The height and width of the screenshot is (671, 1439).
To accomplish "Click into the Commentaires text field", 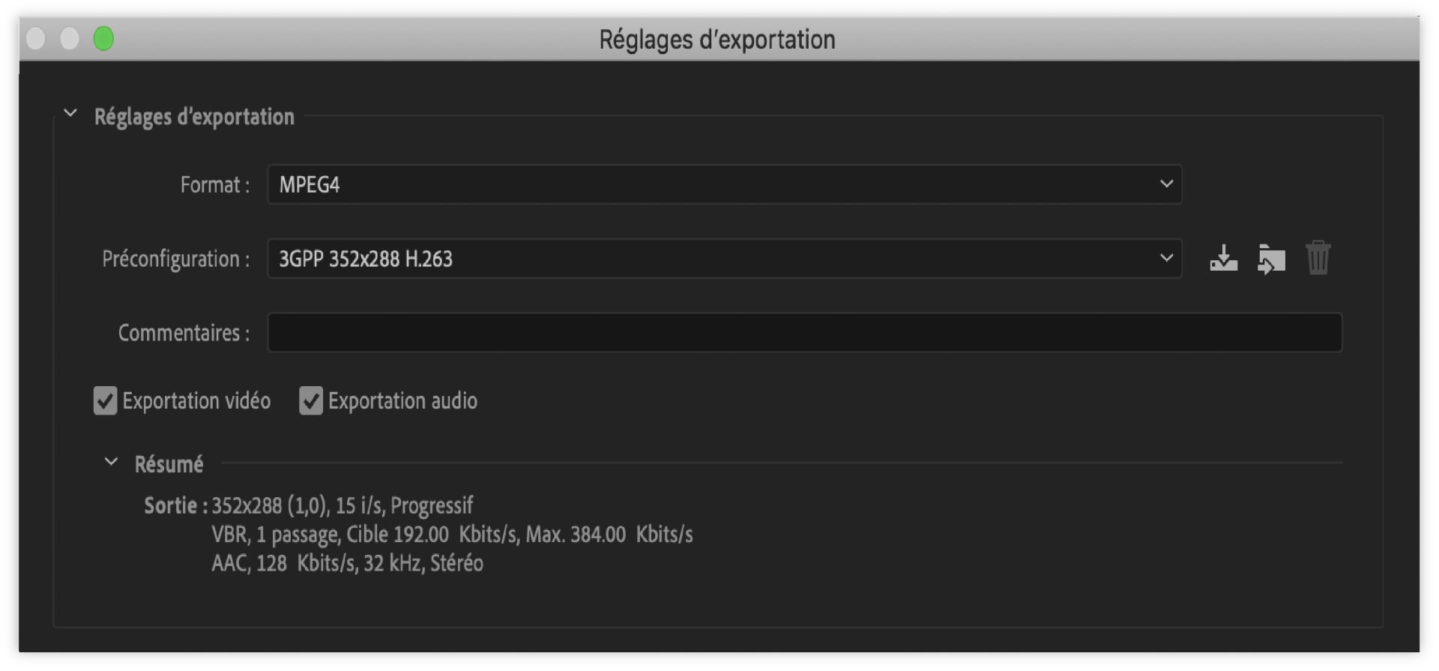I will point(804,333).
